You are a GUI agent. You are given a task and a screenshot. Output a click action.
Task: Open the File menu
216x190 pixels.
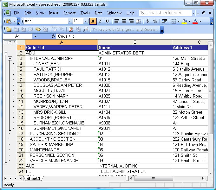tap(17, 13)
